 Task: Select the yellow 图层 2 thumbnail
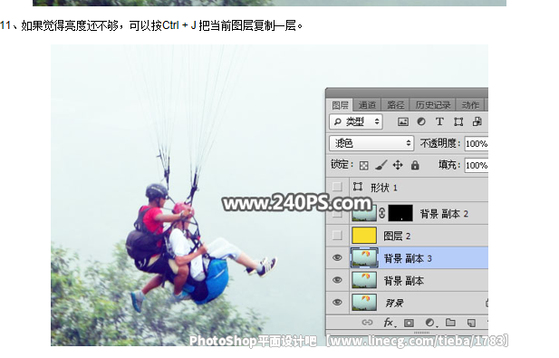(x=364, y=236)
